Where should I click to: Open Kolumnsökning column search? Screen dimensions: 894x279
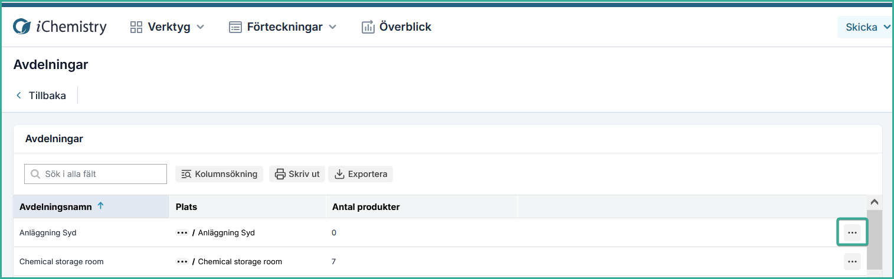(219, 174)
